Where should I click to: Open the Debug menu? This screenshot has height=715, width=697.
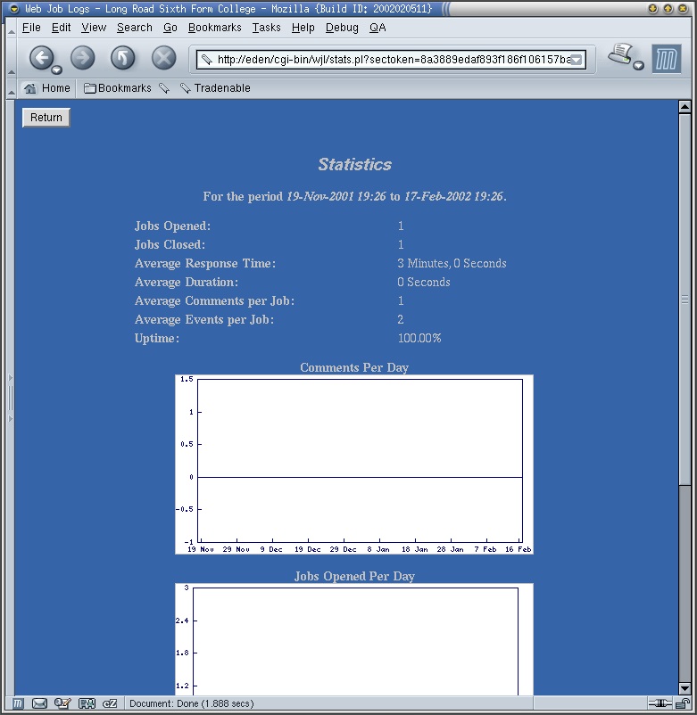[342, 28]
